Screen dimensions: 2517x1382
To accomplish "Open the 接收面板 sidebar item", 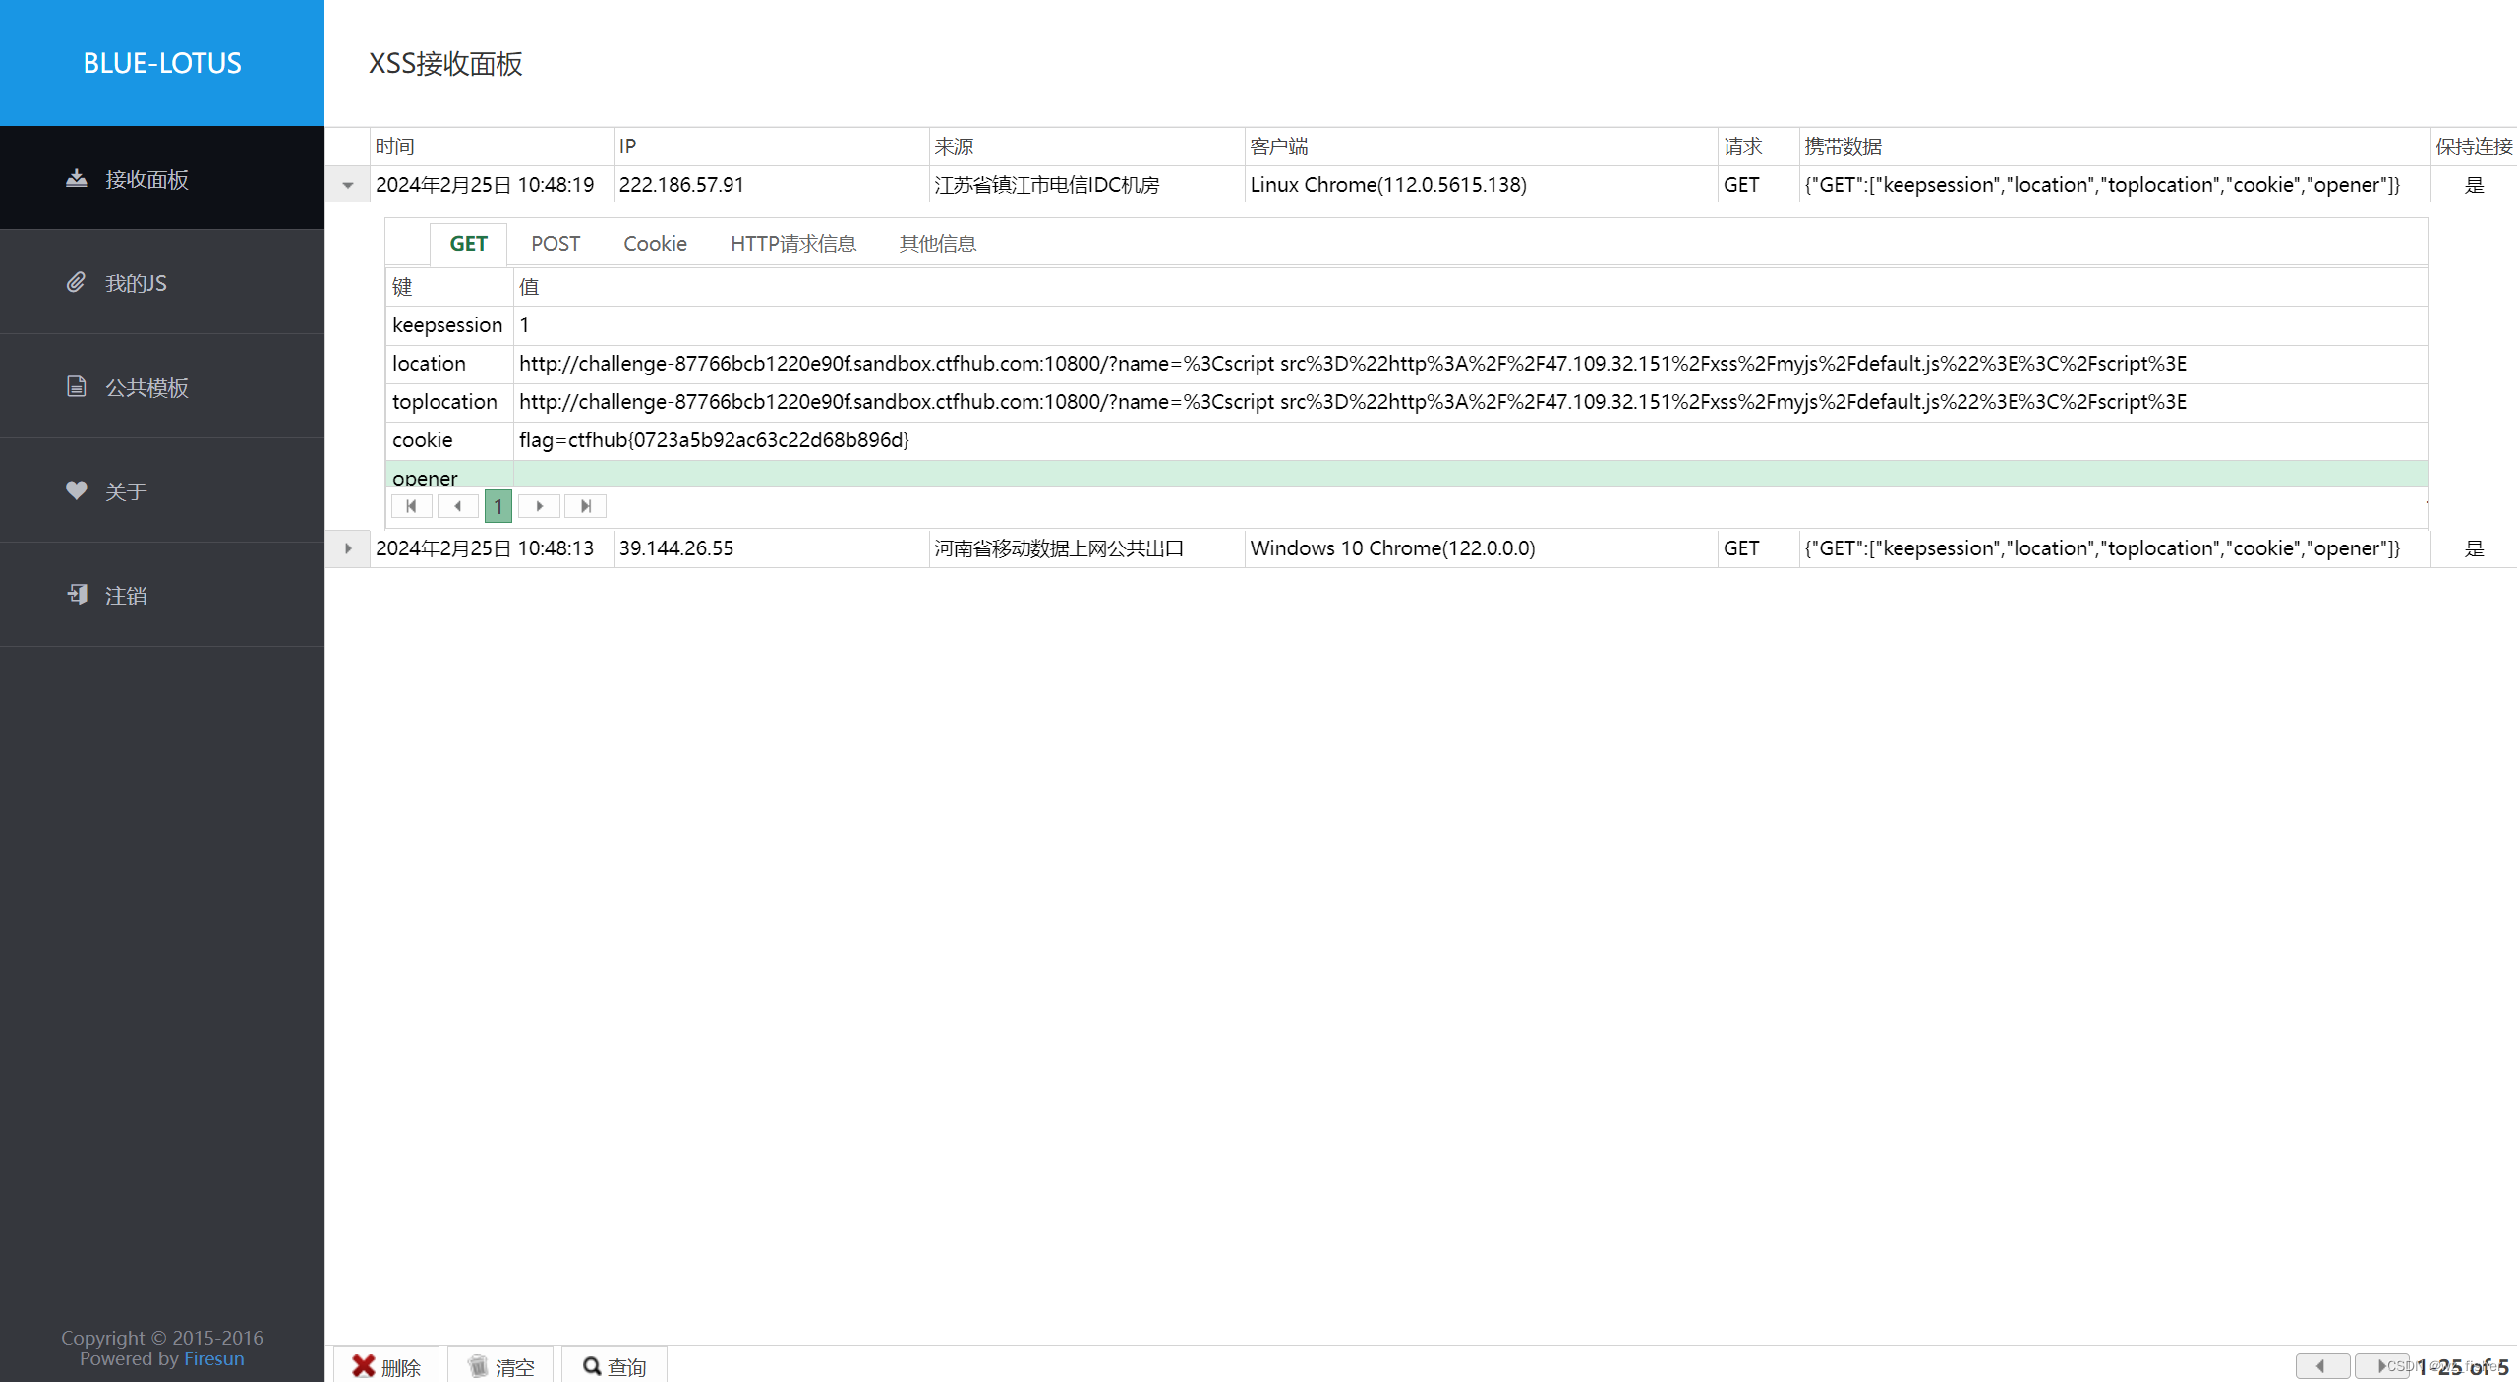I will 162,178.
